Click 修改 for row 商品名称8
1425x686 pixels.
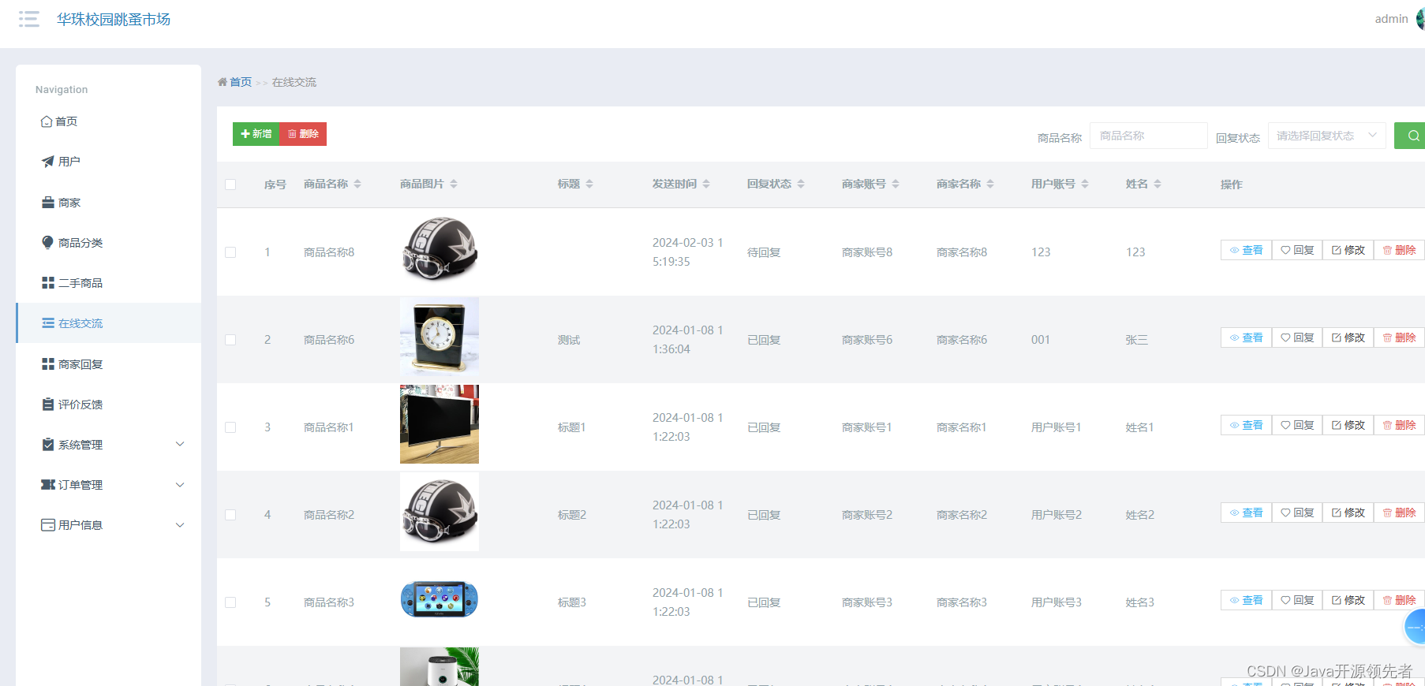[1348, 250]
